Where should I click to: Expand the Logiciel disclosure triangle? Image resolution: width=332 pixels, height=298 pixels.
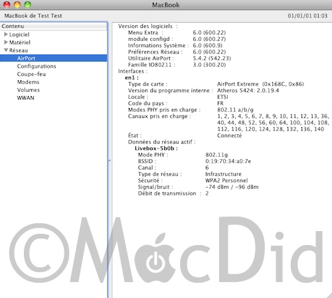6,34
